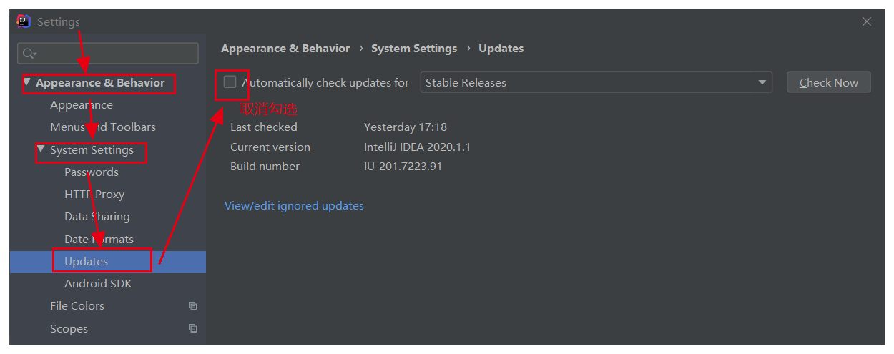Screen dimensions: 894x354
Task: Collapse the System Settings tree arrow
Action: pos(41,149)
